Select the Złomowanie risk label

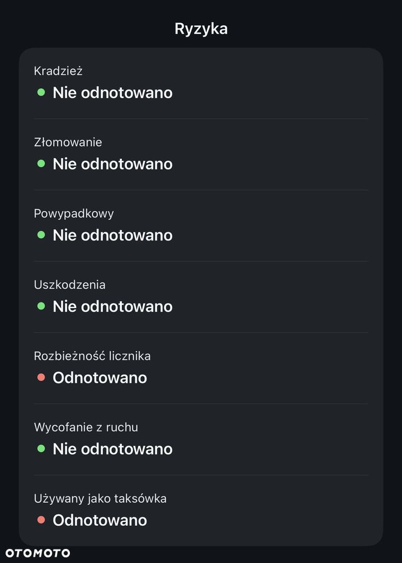point(68,142)
